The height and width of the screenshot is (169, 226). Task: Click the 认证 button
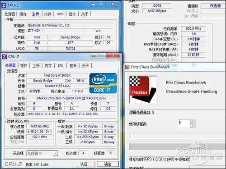[x=84, y=164]
